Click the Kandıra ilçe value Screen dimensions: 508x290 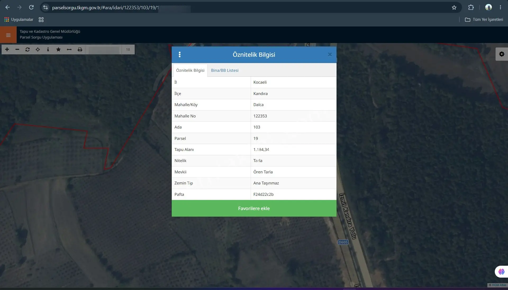coord(293,94)
